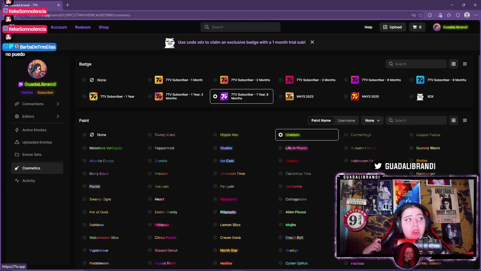Select the 1 Year, 3 Months badge radio
Viewport: 481px width, 271px height.
point(150,96)
